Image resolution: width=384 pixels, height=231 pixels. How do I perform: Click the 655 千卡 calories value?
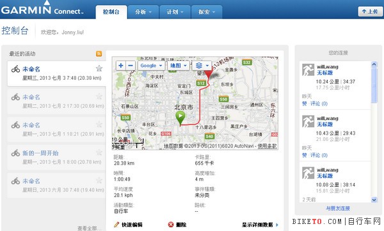pyautogui.click(x=204, y=163)
